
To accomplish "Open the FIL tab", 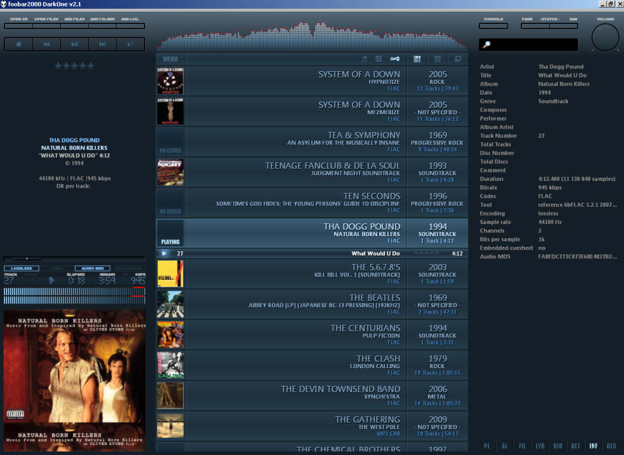I will [x=523, y=446].
